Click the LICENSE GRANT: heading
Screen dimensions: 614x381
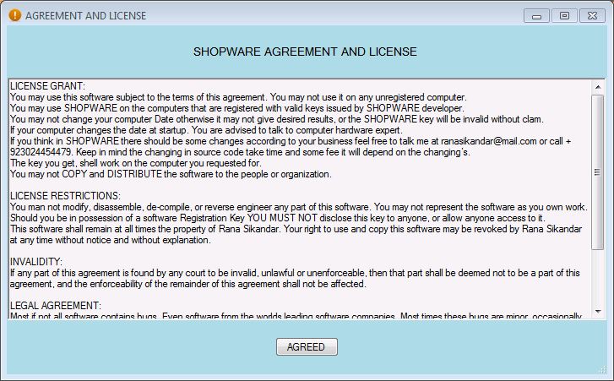[x=47, y=86]
